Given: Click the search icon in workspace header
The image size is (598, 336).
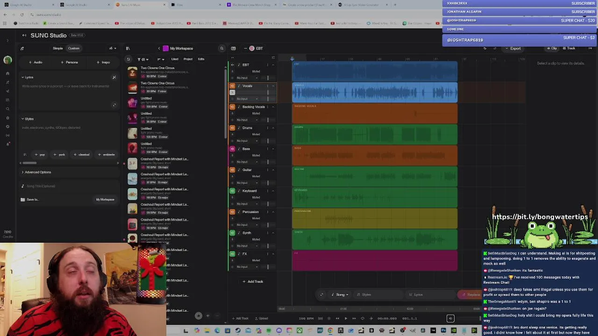Looking at the screenshot, I should point(222,49).
